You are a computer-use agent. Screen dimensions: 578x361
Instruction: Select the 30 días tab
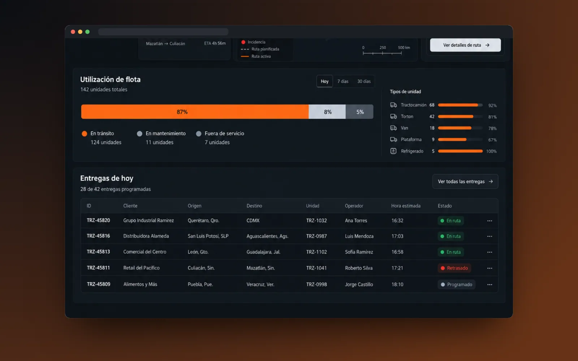pos(364,81)
